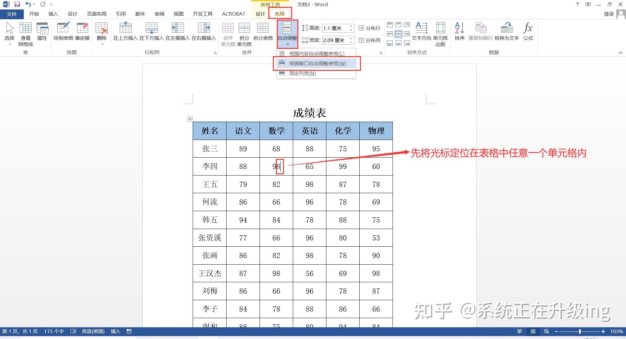
Task: Click 英语(美国) language in status bar
Action: [93, 331]
